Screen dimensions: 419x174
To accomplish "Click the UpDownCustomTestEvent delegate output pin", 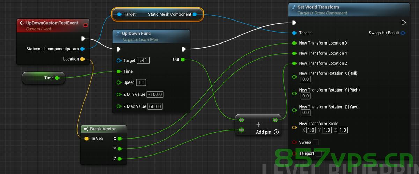I will (x=86, y=25).
